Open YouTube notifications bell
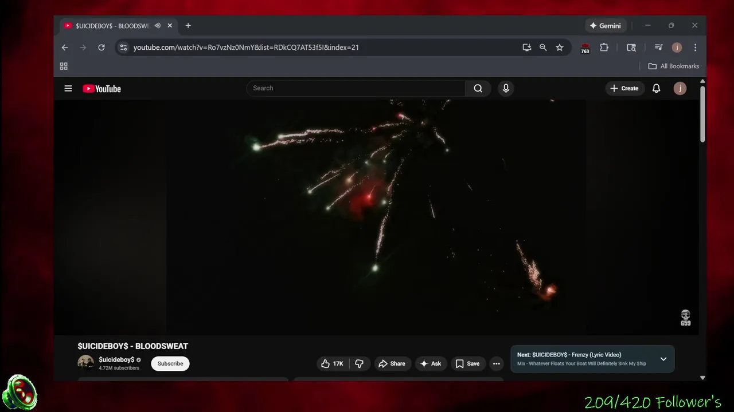The height and width of the screenshot is (412, 734). (x=657, y=88)
